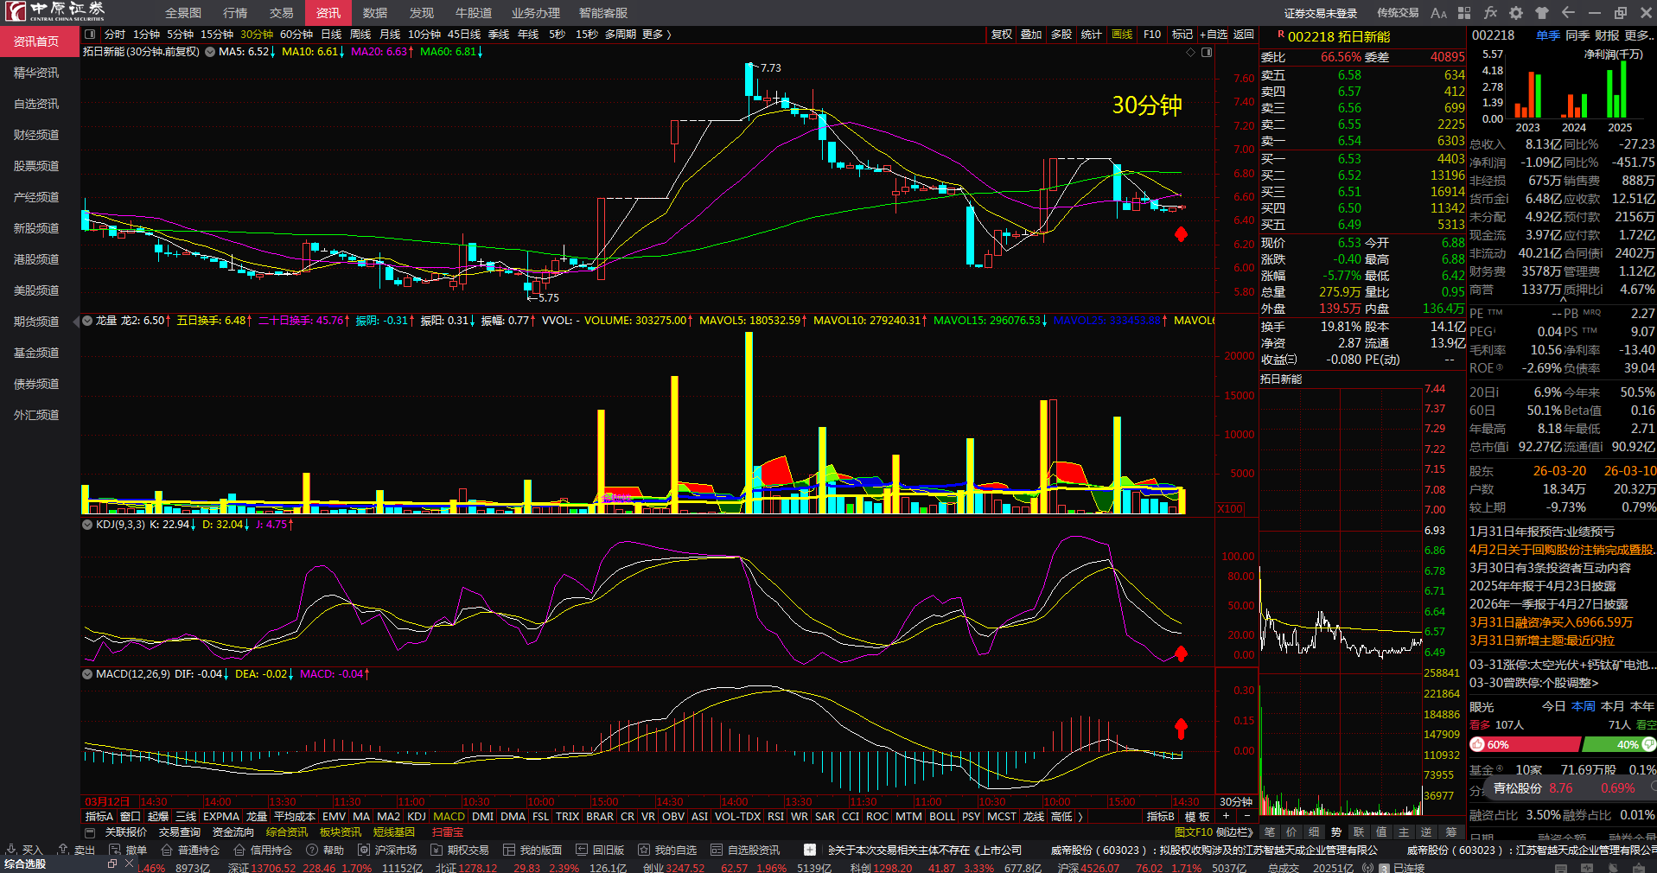The image size is (1657, 873).
Task: Switch to the 日线 period tab
Action: click(331, 35)
